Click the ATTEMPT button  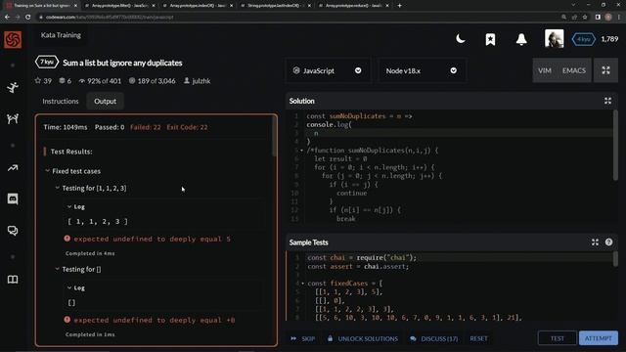point(598,338)
